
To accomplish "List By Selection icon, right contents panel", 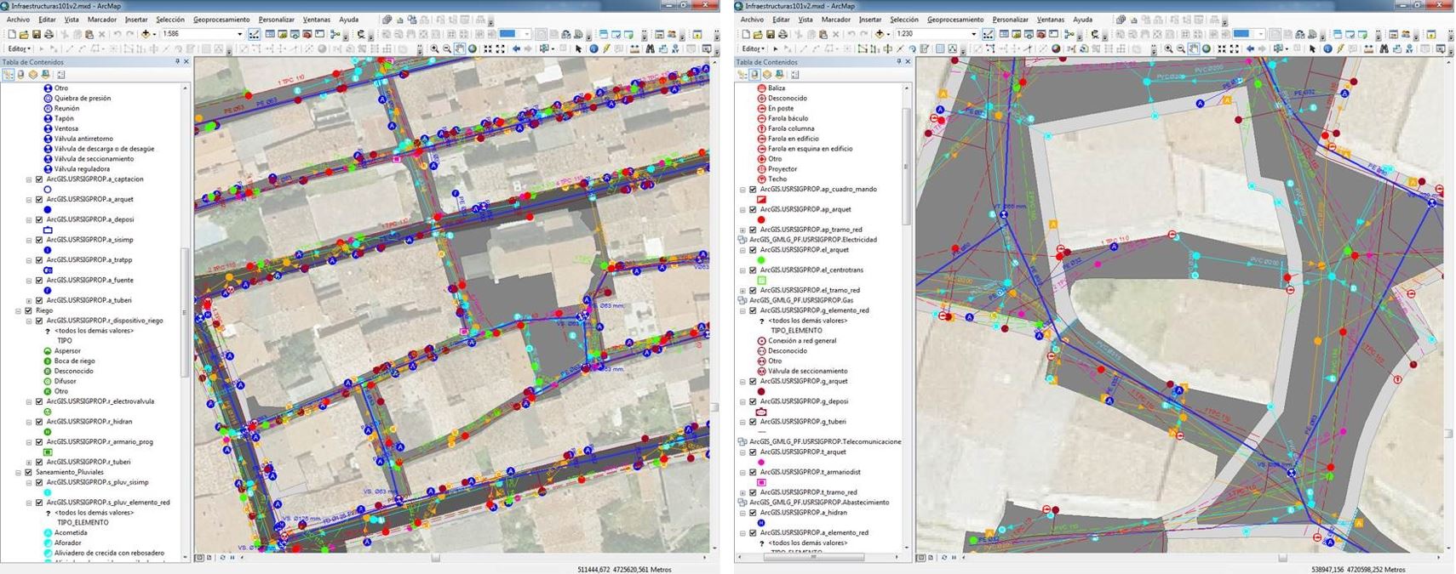I will coord(779,75).
